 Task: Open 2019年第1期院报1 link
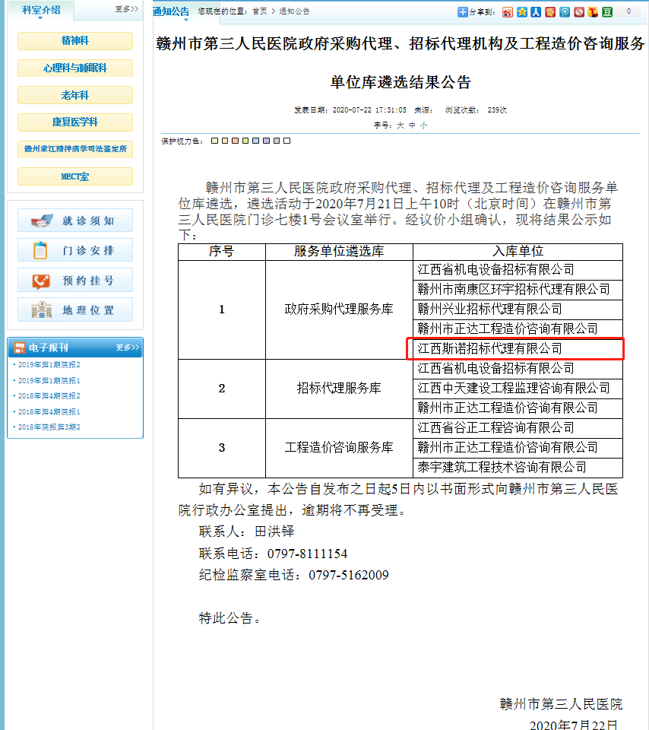pyautogui.click(x=49, y=381)
